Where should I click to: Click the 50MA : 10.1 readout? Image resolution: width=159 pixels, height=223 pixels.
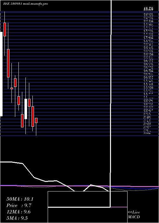[x=20, y=199]
